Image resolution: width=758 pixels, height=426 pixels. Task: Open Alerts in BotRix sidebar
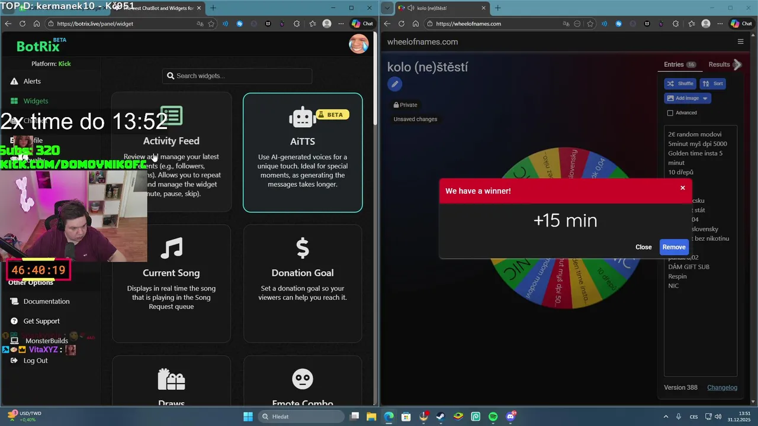point(32,81)
